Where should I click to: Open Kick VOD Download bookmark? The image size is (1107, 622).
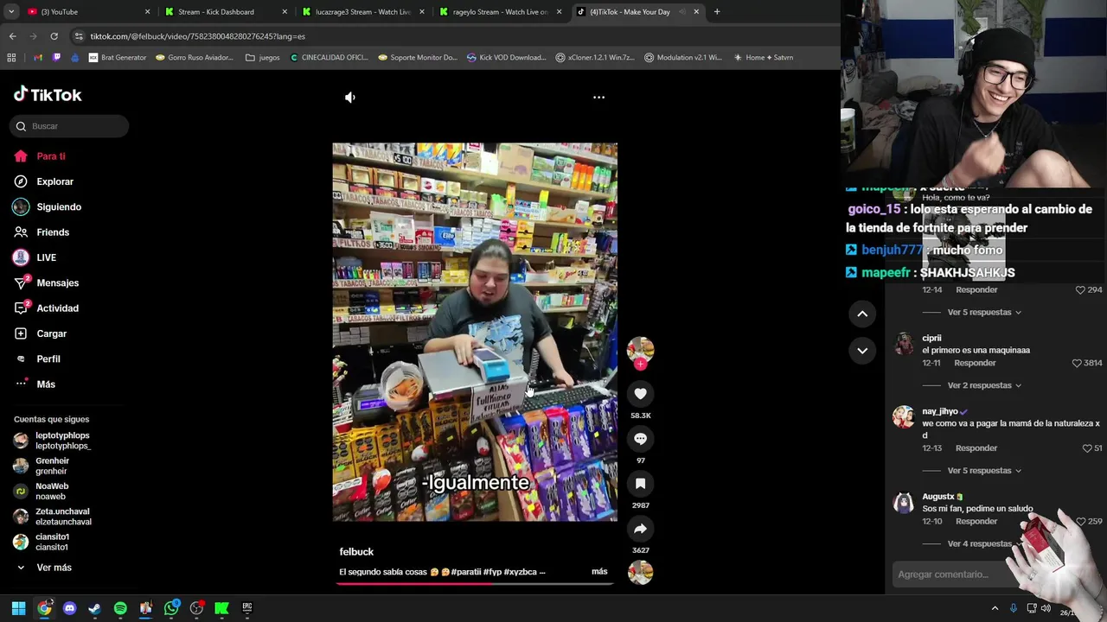click(x=507, y=58)
